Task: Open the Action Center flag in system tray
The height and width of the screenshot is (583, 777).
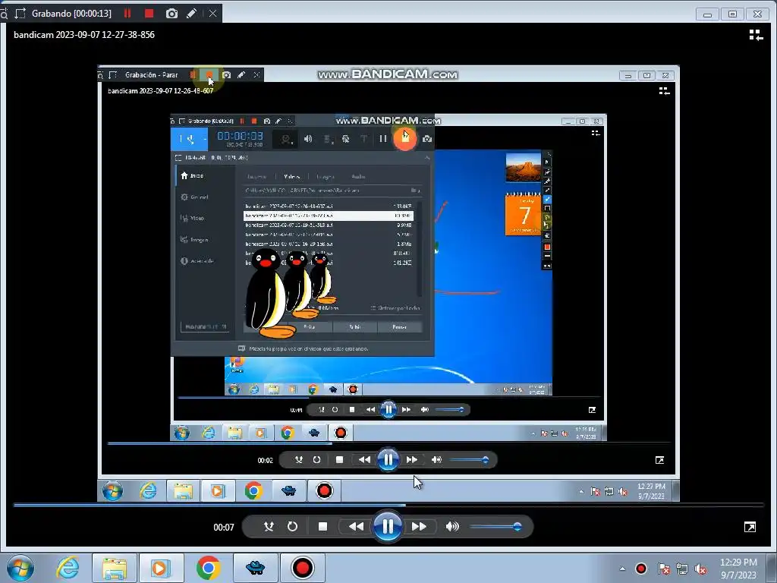Action: point(663,569)
